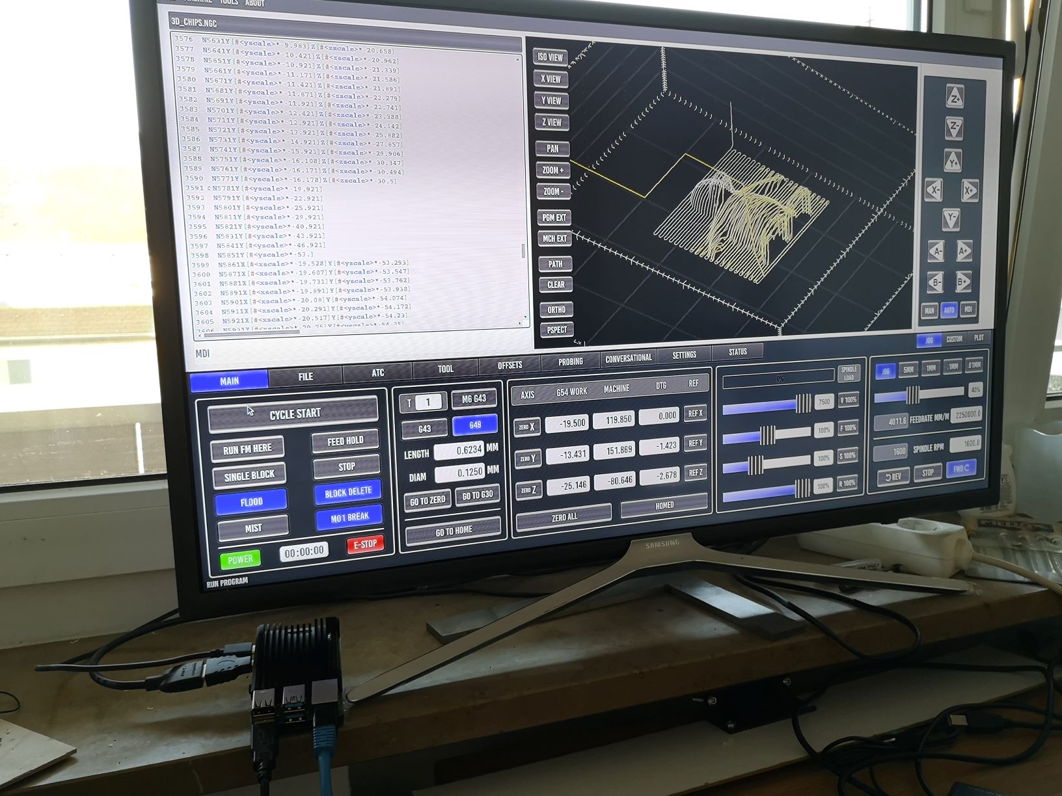Adjust the jog speed slider at 40%
The height and width of the screenshot is (796, 1062).
pyautogui.click(x=919, y=393)
